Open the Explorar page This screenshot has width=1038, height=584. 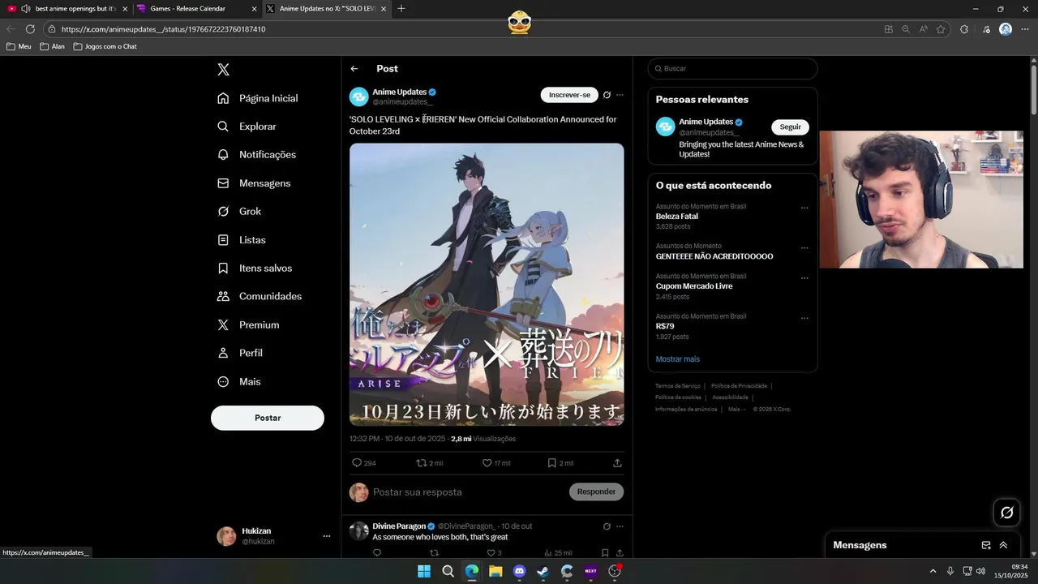pyautogui.click(x=247, y=127)
